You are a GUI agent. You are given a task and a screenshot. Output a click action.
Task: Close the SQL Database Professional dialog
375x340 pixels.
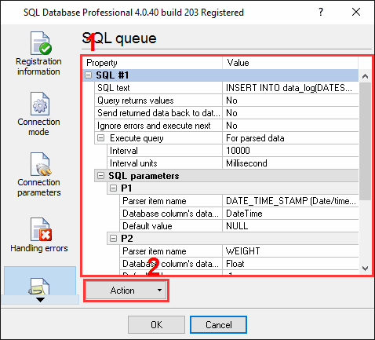(356, 12)
